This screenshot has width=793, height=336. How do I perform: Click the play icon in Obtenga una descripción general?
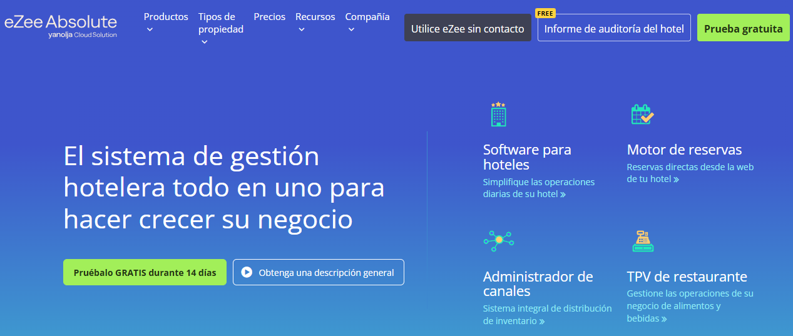tap(247, 272)
